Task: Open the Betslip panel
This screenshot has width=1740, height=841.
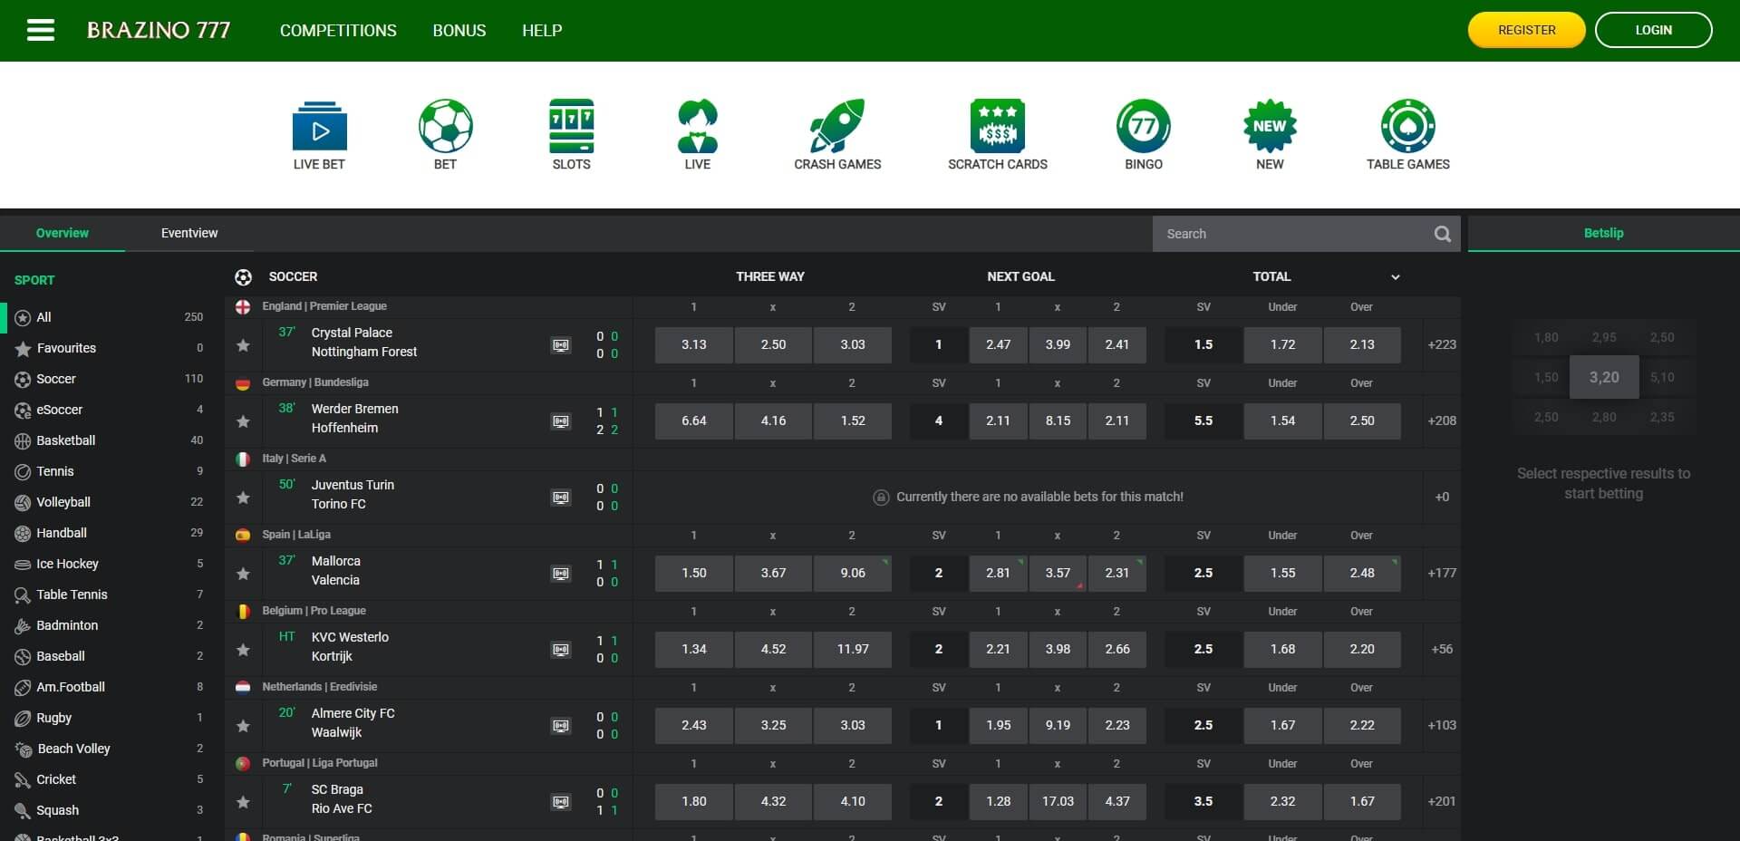Action: pyautogui.click(x=1603, y=233)
